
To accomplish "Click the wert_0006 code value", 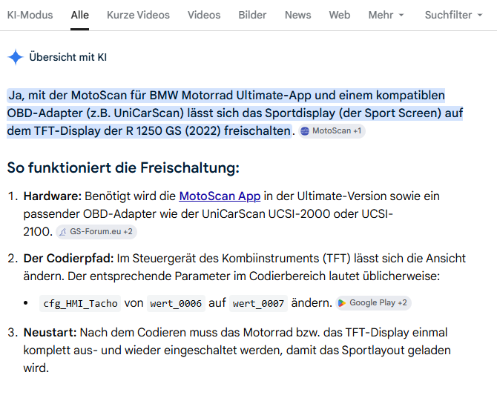I will pyautogui.click(x=176, y=303).
